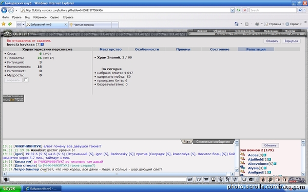
Task: Click the search magnifier icon
Action: tap(300, 10)
